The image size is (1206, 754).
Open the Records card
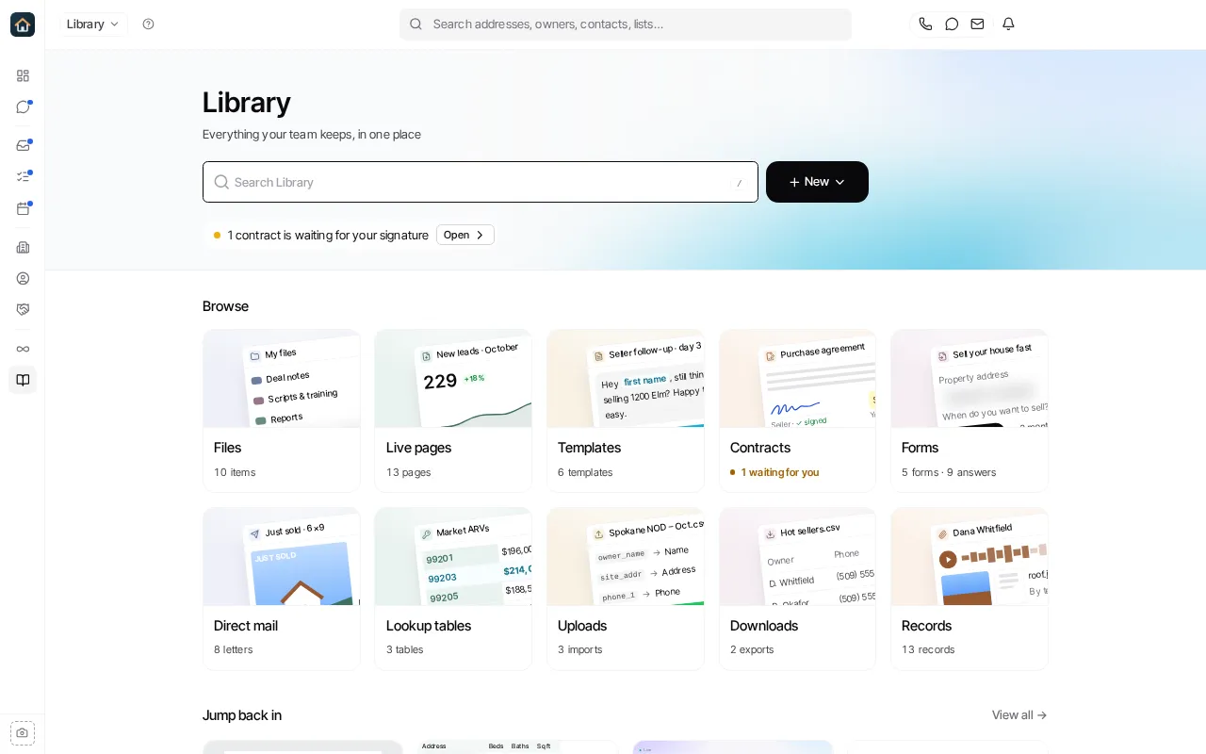coord(970,589)
